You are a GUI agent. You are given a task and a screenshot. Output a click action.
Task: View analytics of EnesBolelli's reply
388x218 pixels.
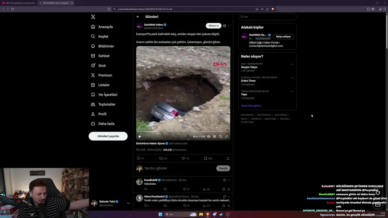206,189
